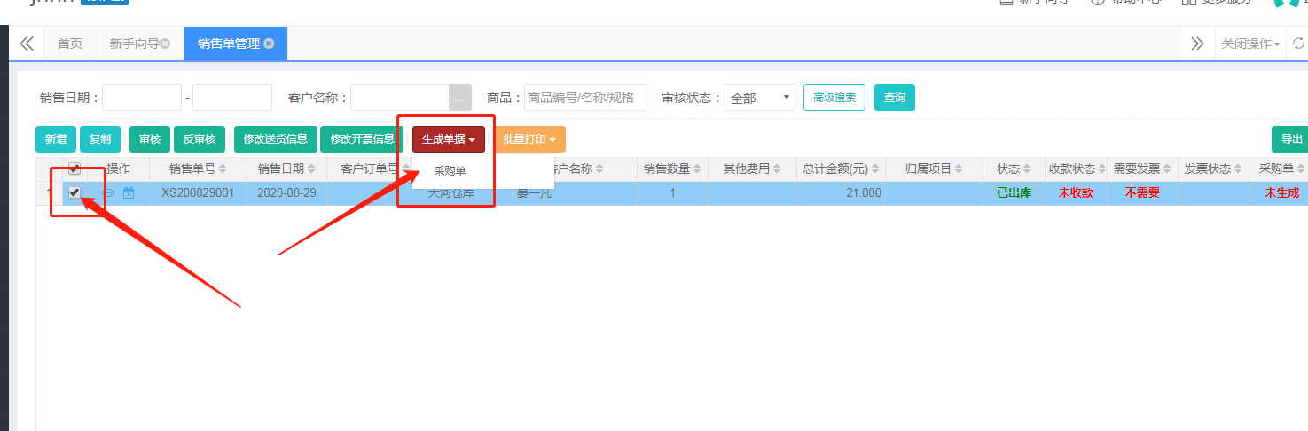Click the speech bubble icon in row XS200829001
The image size is (1308, 431).
coord(108,192)
